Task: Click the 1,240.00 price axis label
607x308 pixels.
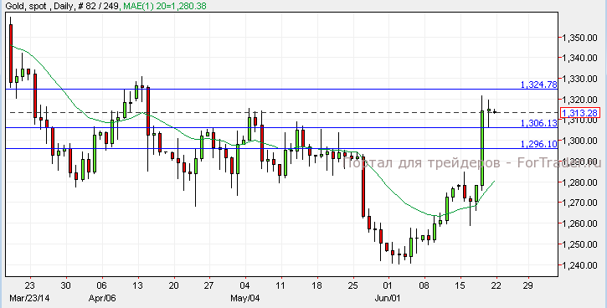Action: (579, 265)
